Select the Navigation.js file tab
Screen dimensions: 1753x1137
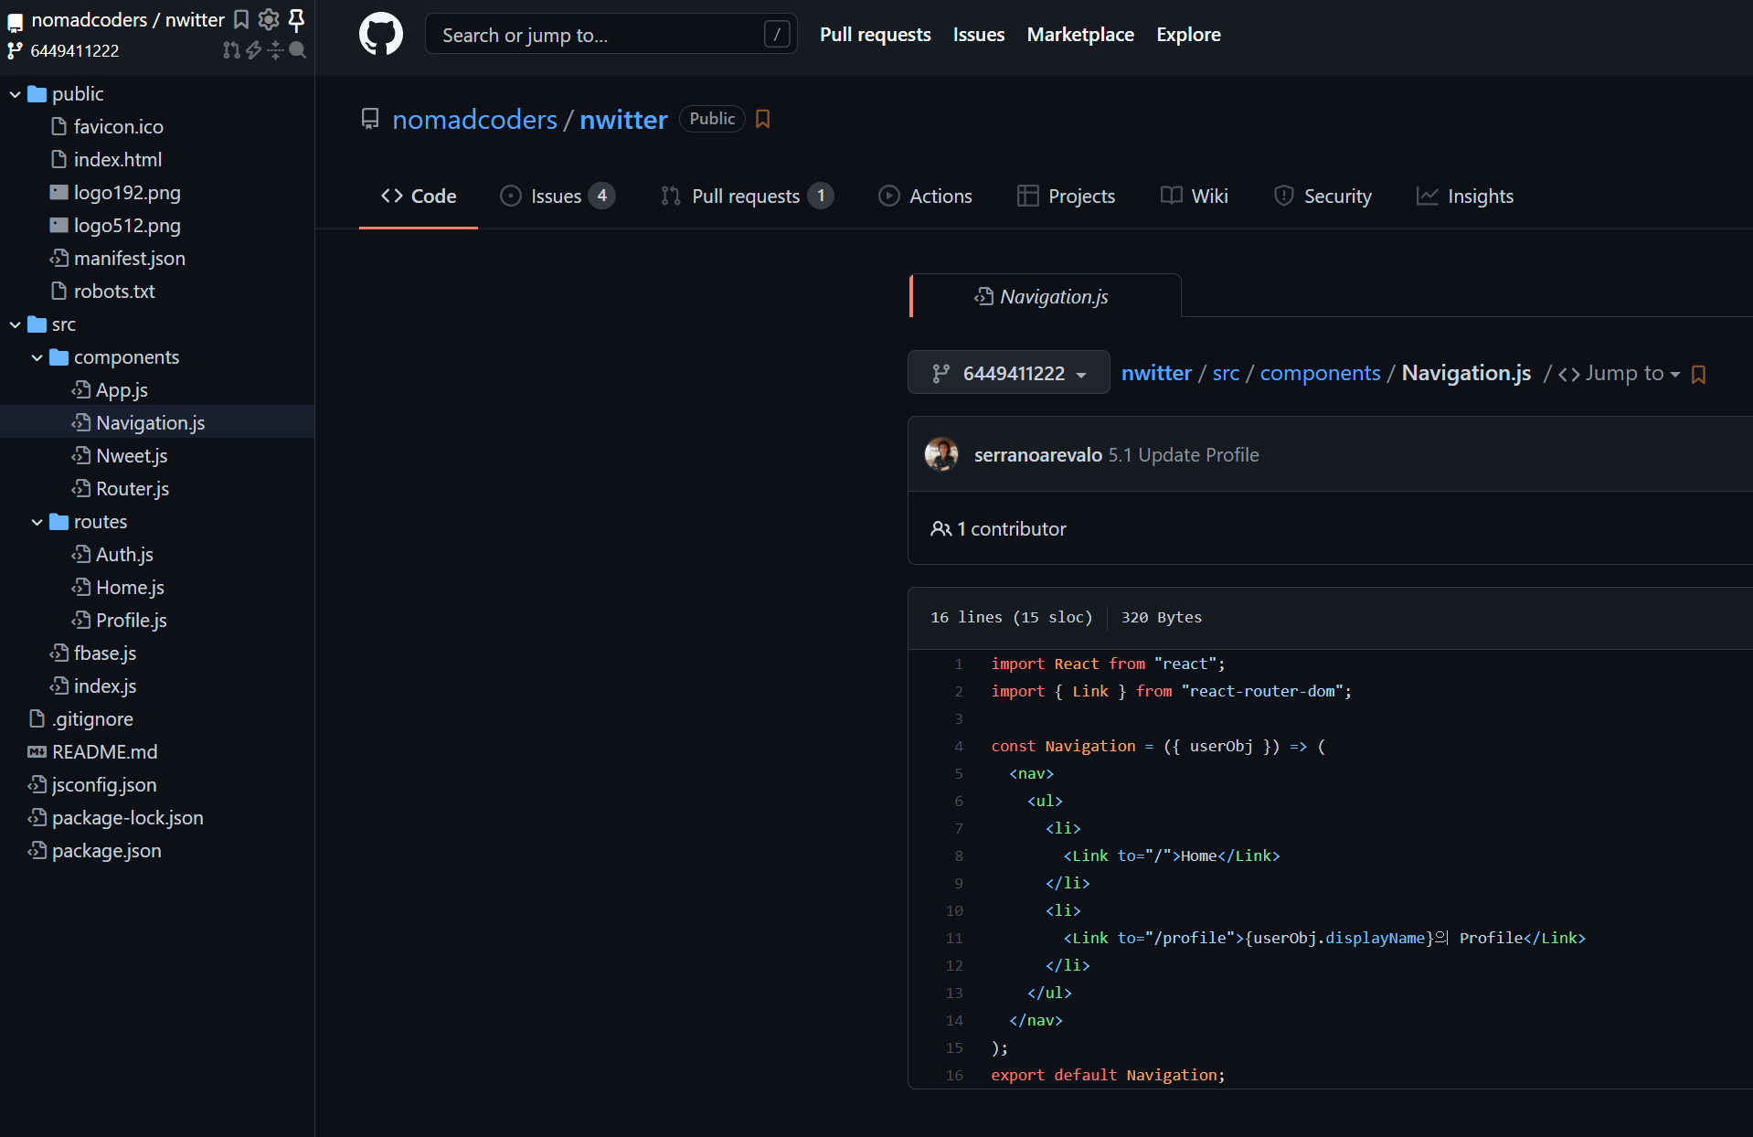pos(1045,296)
